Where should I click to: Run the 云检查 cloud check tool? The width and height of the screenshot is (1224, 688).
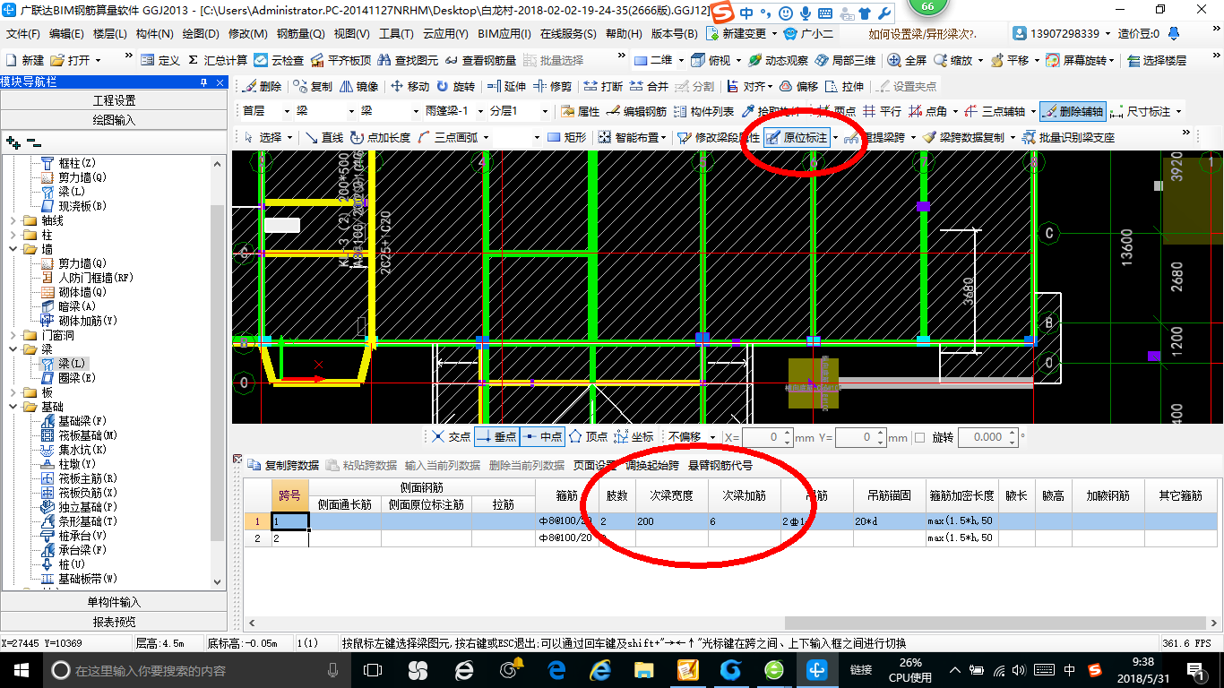pyautogui.click(x=279, y=60)
